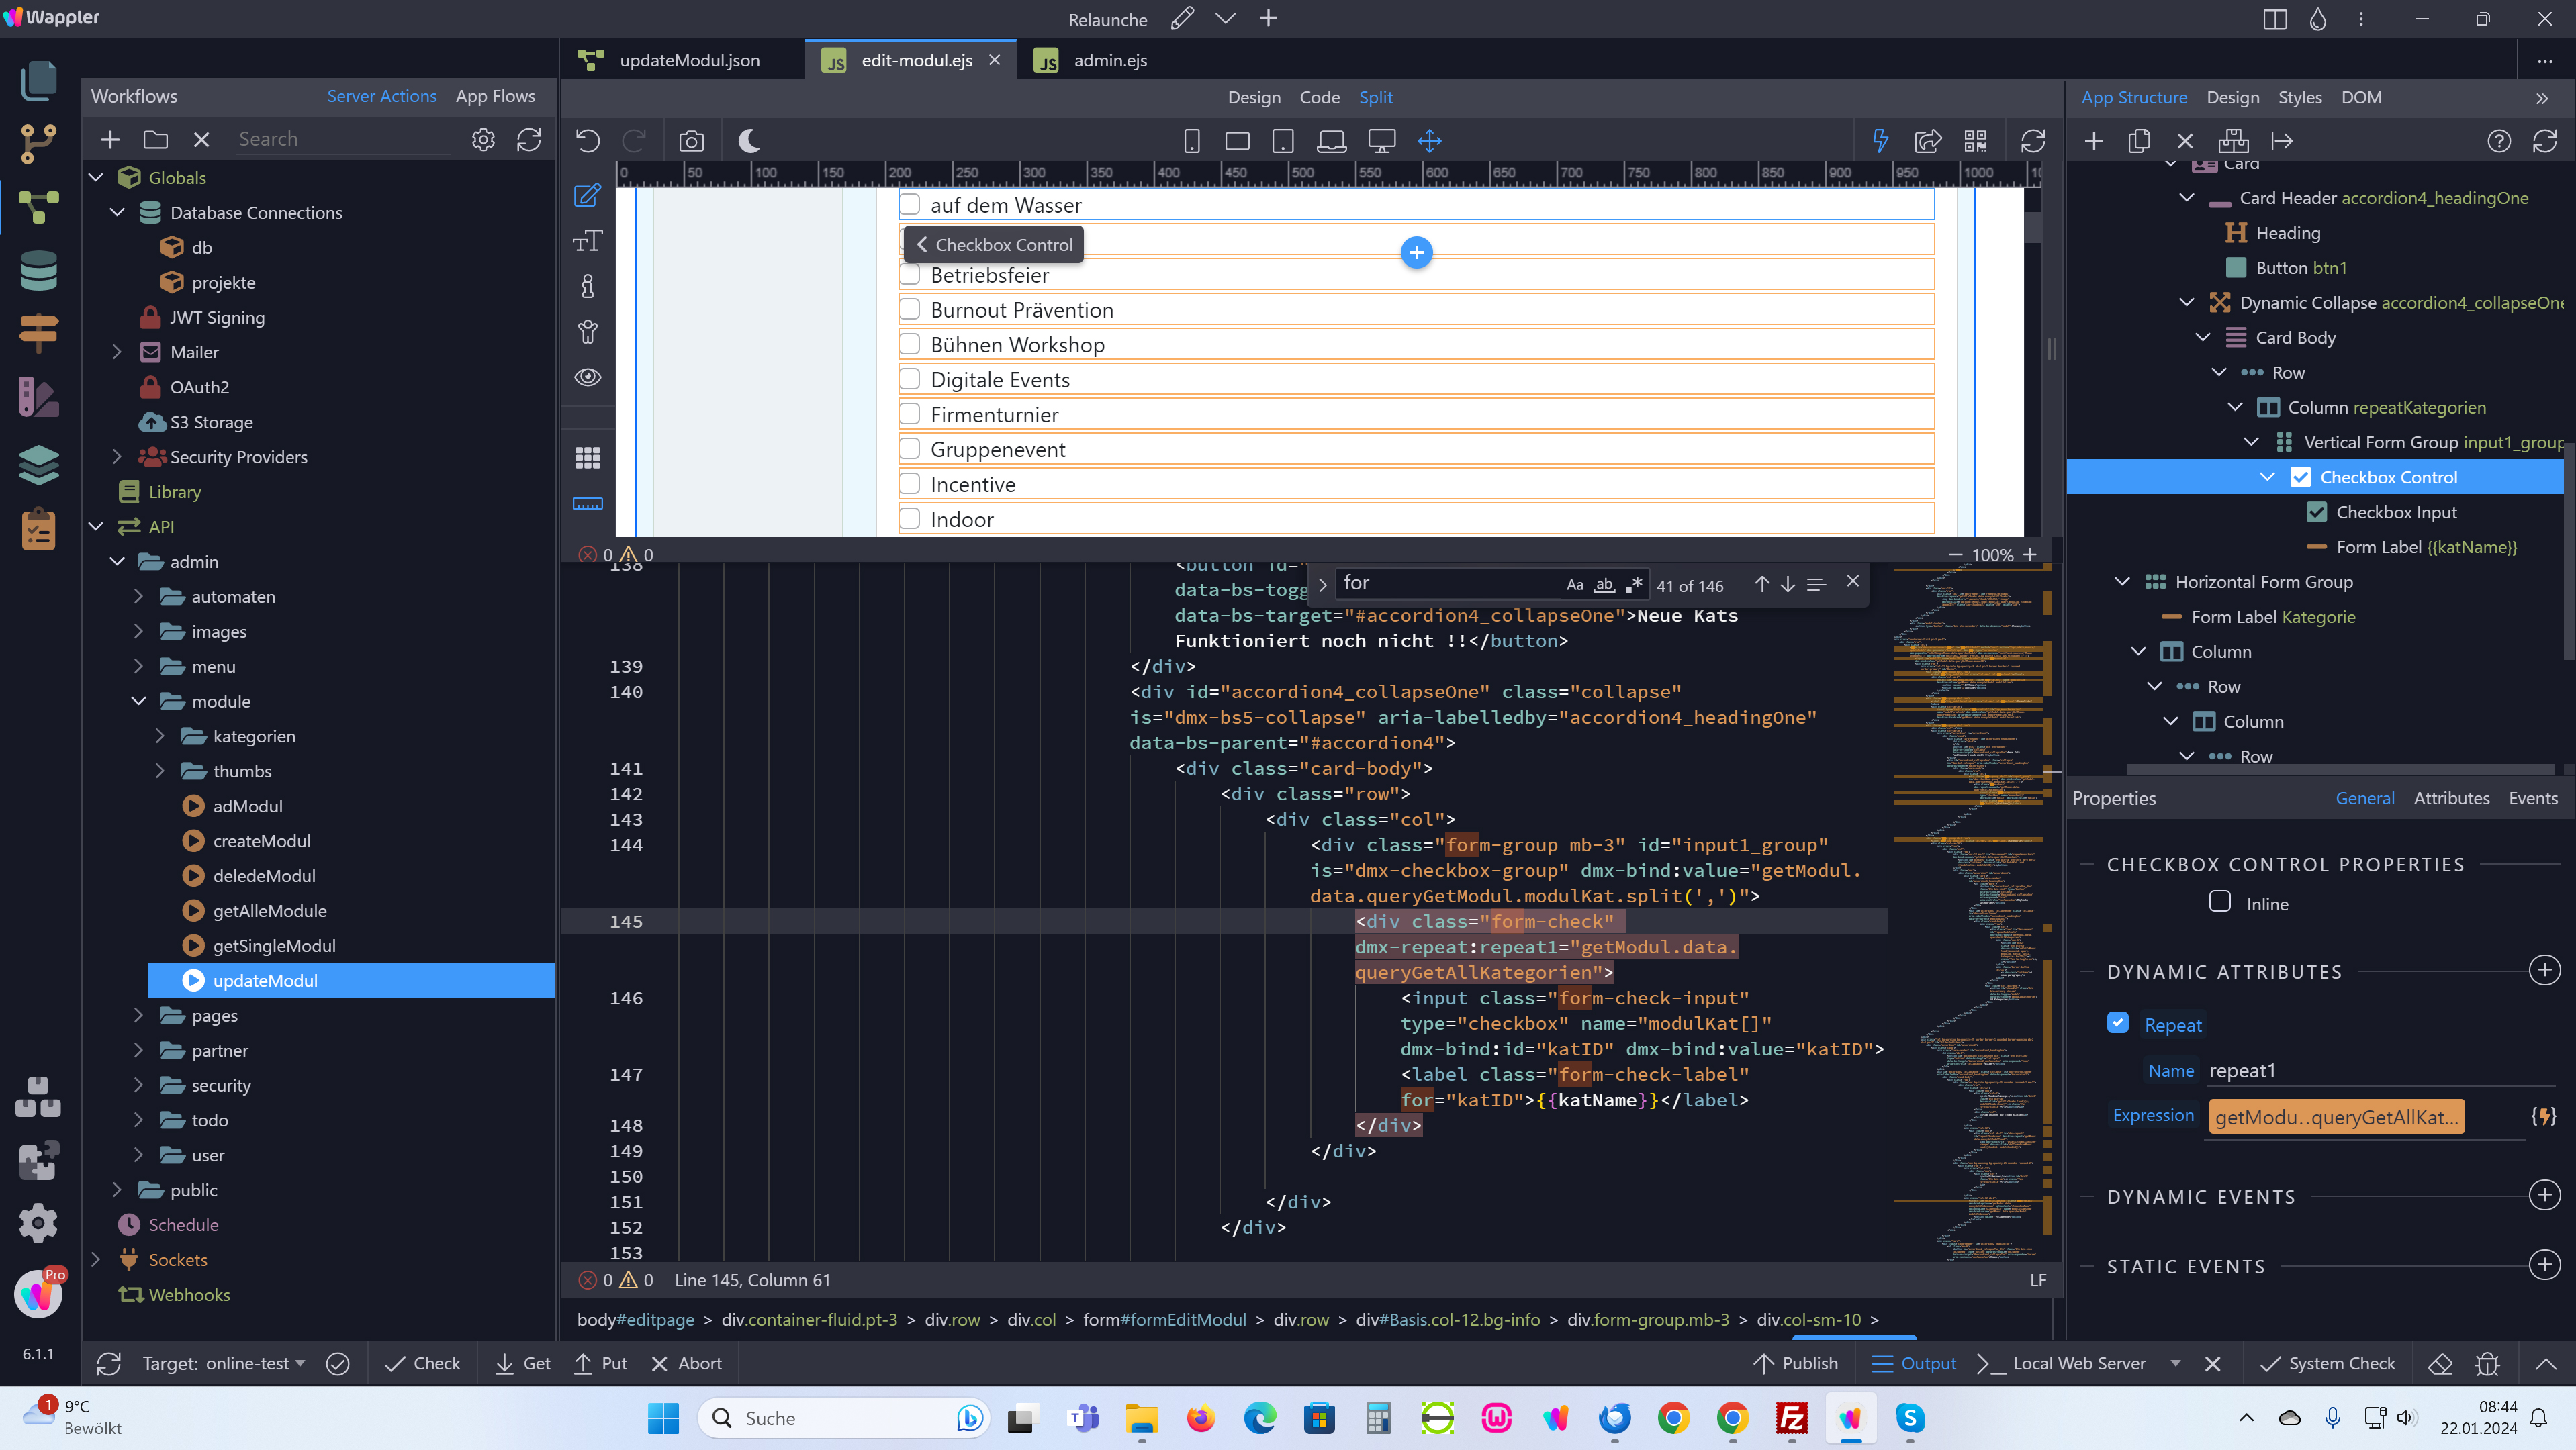2576x1450 pixels.
Task: Collapse the Database Connections tree node
Action: (117, 213)
